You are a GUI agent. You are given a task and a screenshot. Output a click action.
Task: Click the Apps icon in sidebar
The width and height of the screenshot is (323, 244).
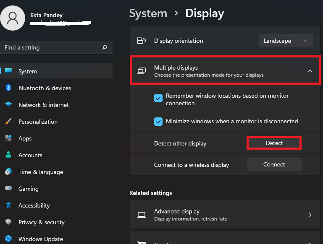(8, 138)
